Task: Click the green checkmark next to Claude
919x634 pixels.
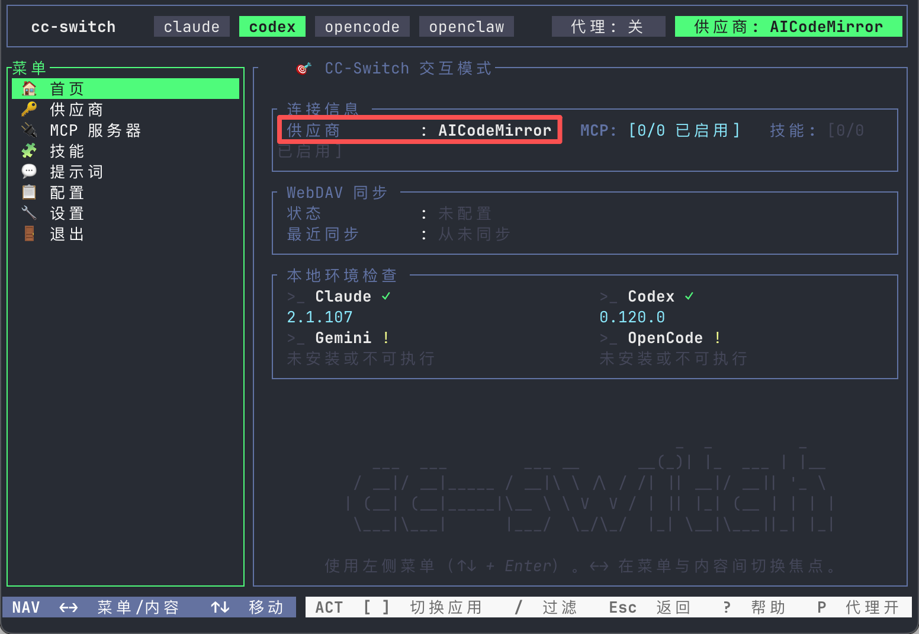Action: pyautogui.click(x=386, y=296)
